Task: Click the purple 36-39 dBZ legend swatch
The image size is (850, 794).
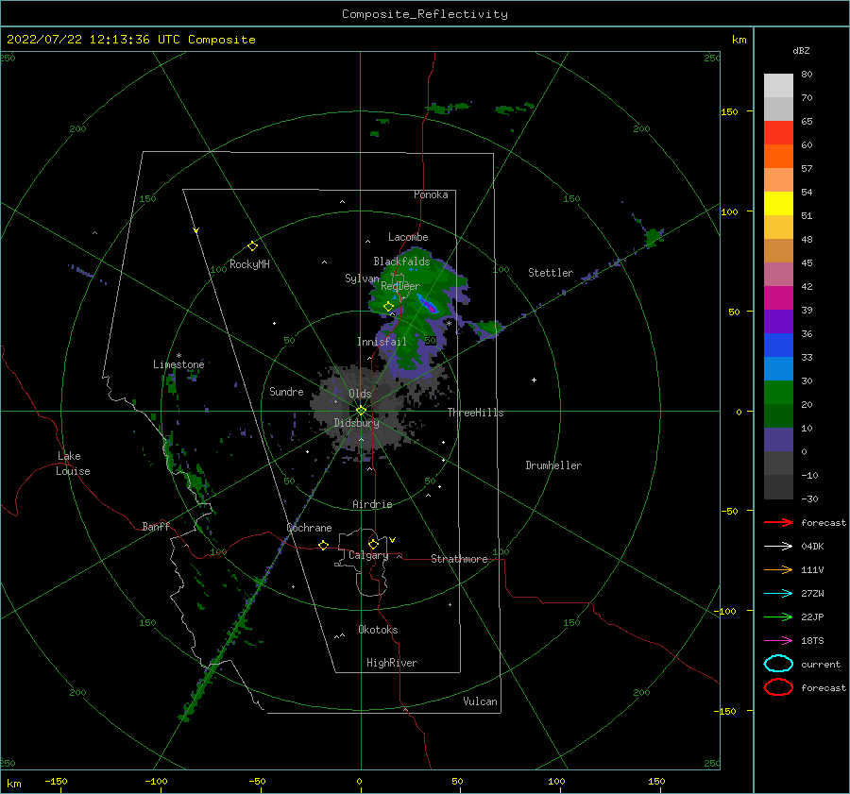Action: 778,322
